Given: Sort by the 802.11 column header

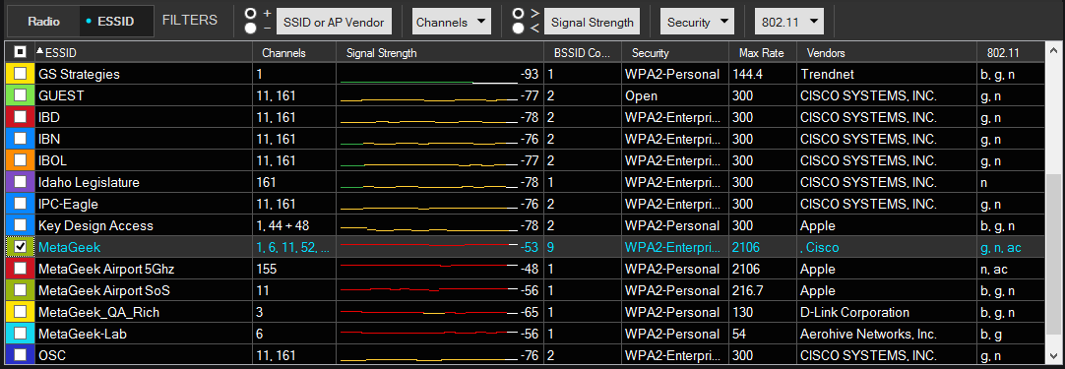Looking at the screenshot, I should (1012, 52).
